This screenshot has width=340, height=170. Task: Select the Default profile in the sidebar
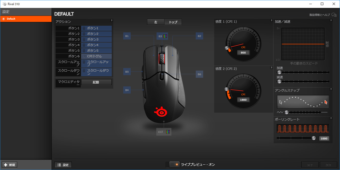[26, 19]
